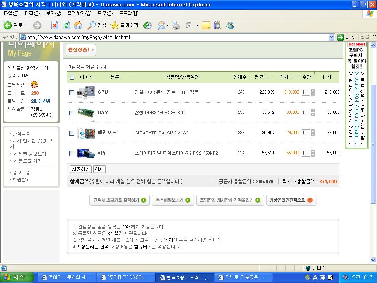Open the 도움말(H) menu
The height and width of the screenshot is (283, 377).
click(x=128, y=14)
